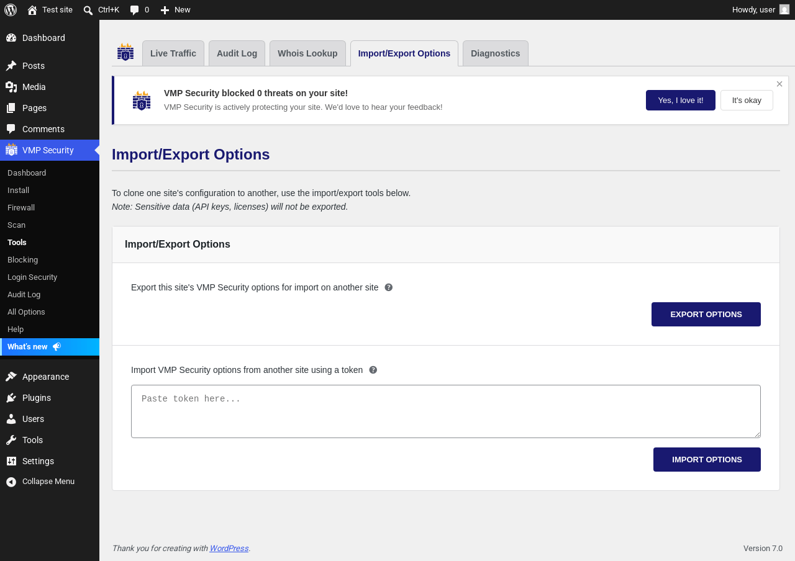The image size is (795, 561).
Task: Click the Version 7.0 footer text
Action: [763, 548]
